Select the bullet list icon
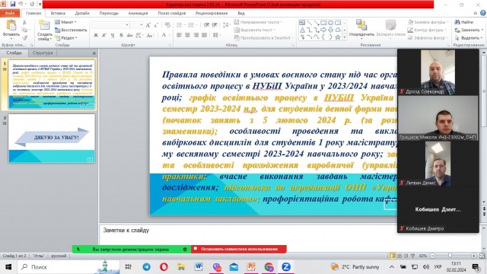Screen dimensions: 487x274 (x=180, y=25)
